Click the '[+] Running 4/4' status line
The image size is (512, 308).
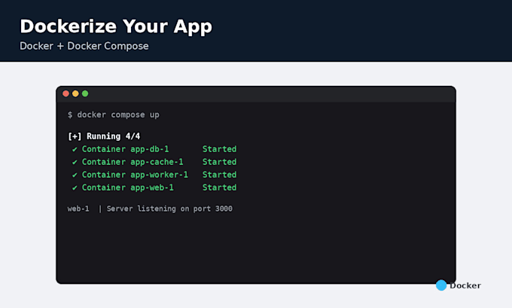point(104,136)
